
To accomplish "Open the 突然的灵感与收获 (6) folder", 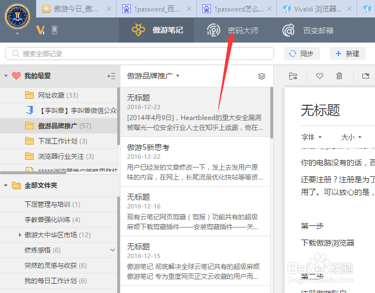I will pos(59,266).
